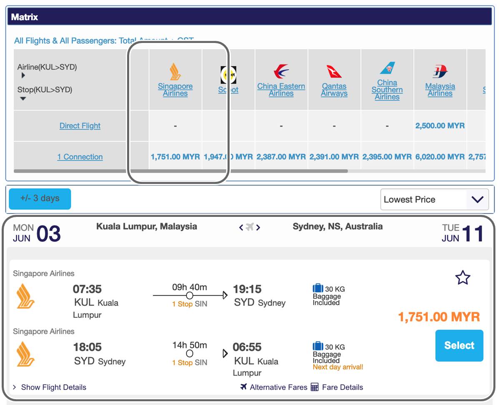Click the Malaysia Airlines logo
The height and width of the screenshot is (405, 500).
(x=440, y=71)
